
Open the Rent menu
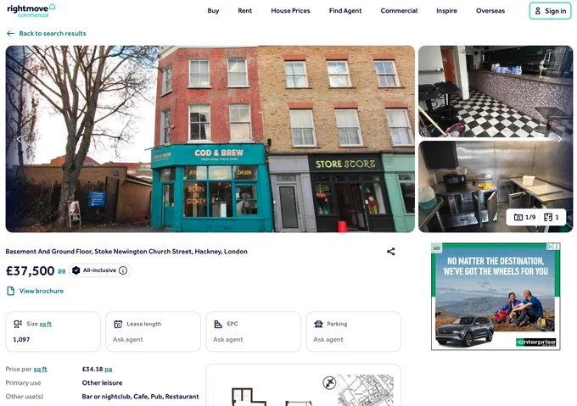(244, 11)
